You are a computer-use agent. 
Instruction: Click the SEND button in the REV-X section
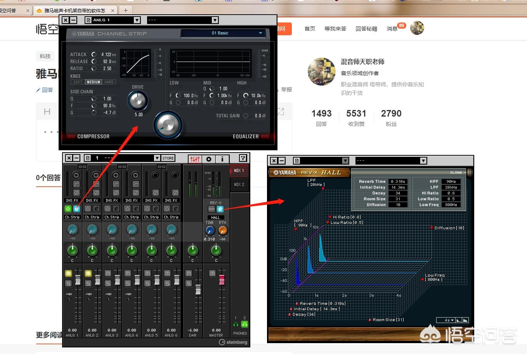click(x=211, y=209)
